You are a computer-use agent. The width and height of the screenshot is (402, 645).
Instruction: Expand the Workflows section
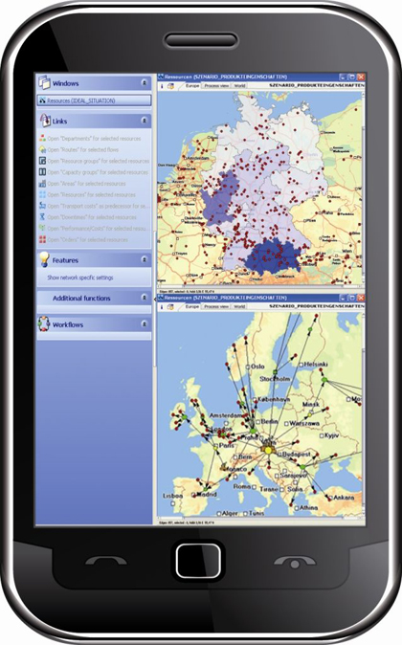[144, 324]
